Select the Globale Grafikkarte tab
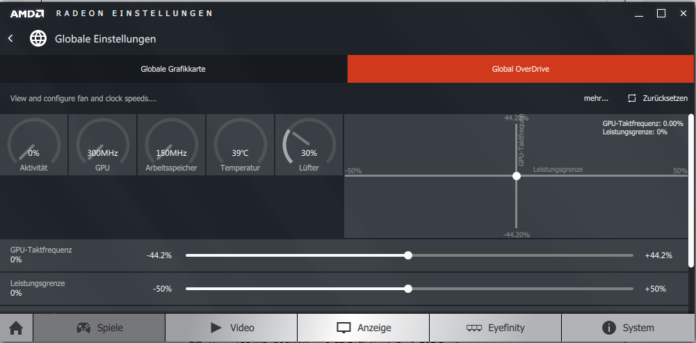This screenshot has height=343, width=696. [173, 69]
